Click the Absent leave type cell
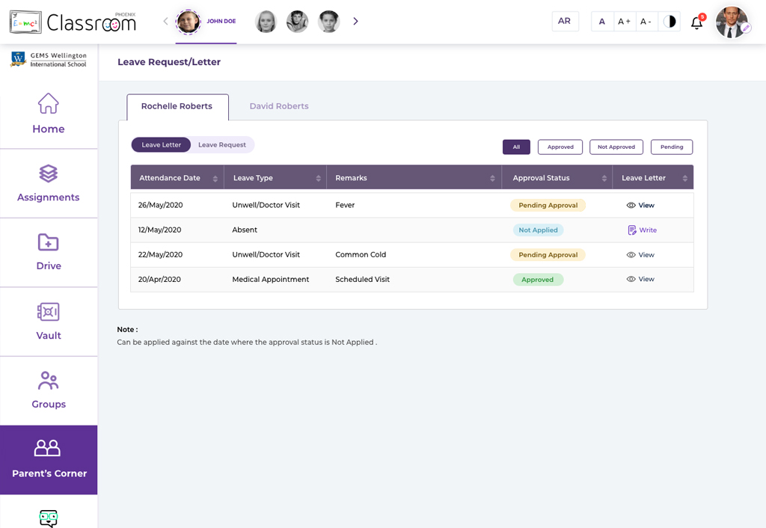This screenshot has height=528, width=766. tap(245, 230)
